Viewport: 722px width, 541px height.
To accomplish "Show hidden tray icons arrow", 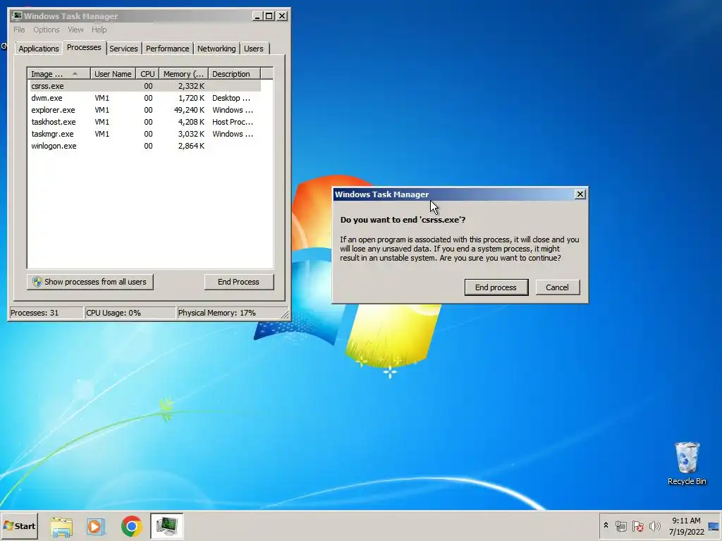I will 606,525.
